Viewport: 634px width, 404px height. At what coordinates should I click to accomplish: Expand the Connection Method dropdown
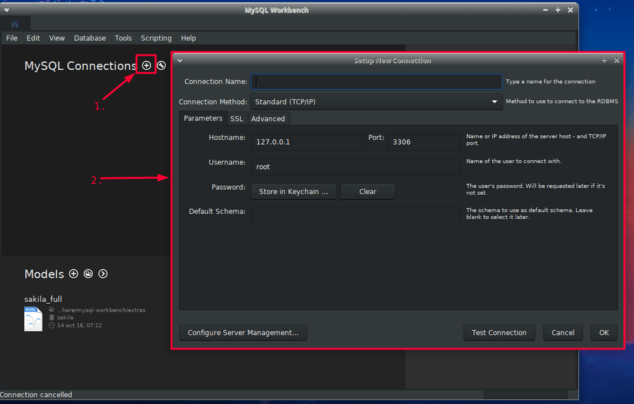tap(376, 101)
